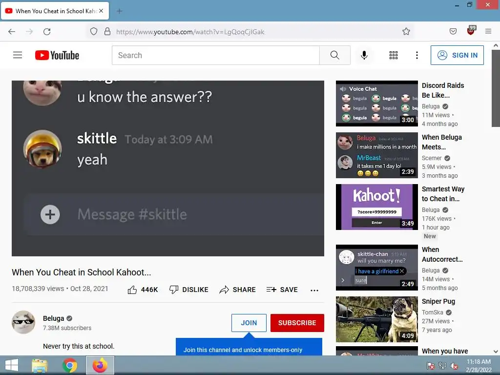Bookmark this page with star

coord(406,32)
